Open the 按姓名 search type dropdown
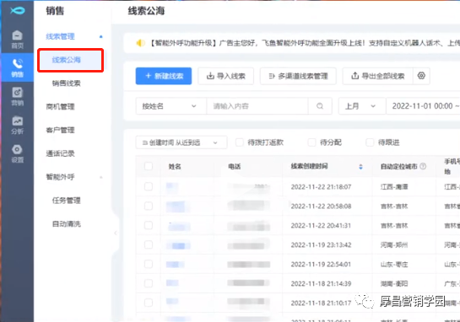 point(170,106)
